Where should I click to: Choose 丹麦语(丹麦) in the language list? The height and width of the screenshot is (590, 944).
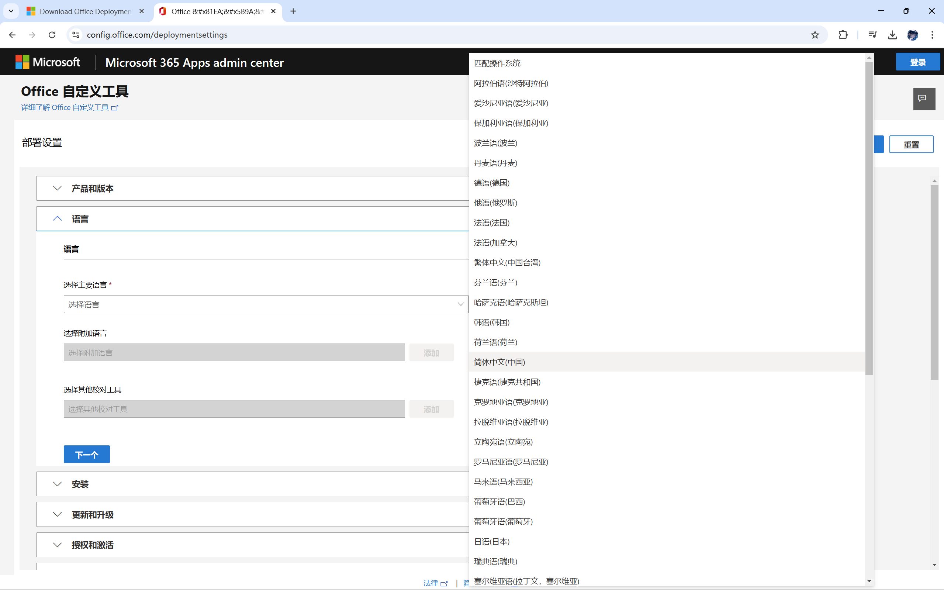pyautogui.click(x=667, y=163)
